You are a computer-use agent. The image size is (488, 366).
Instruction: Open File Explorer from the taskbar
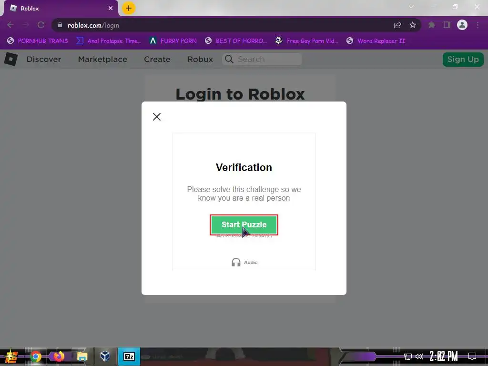[x=82, y=356]
